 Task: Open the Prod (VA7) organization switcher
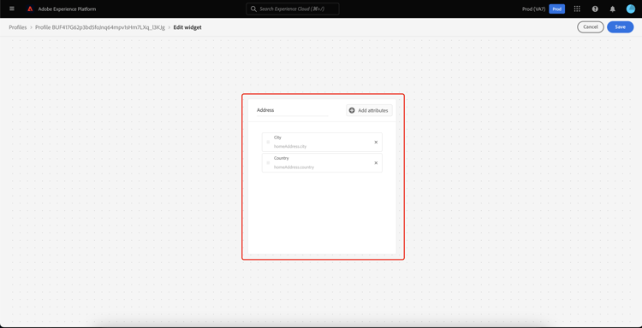(534, 9)
